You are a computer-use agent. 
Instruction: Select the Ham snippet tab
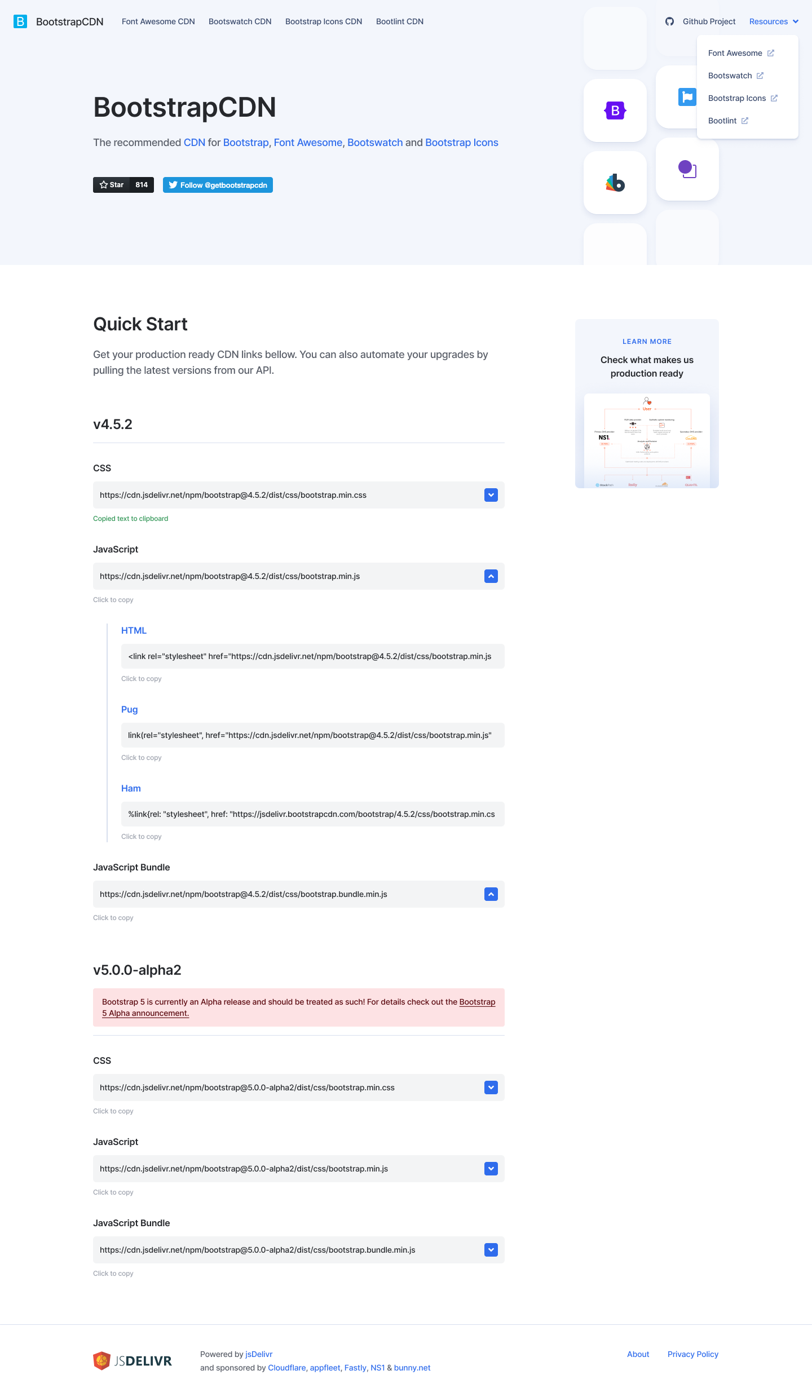point(130,788)
